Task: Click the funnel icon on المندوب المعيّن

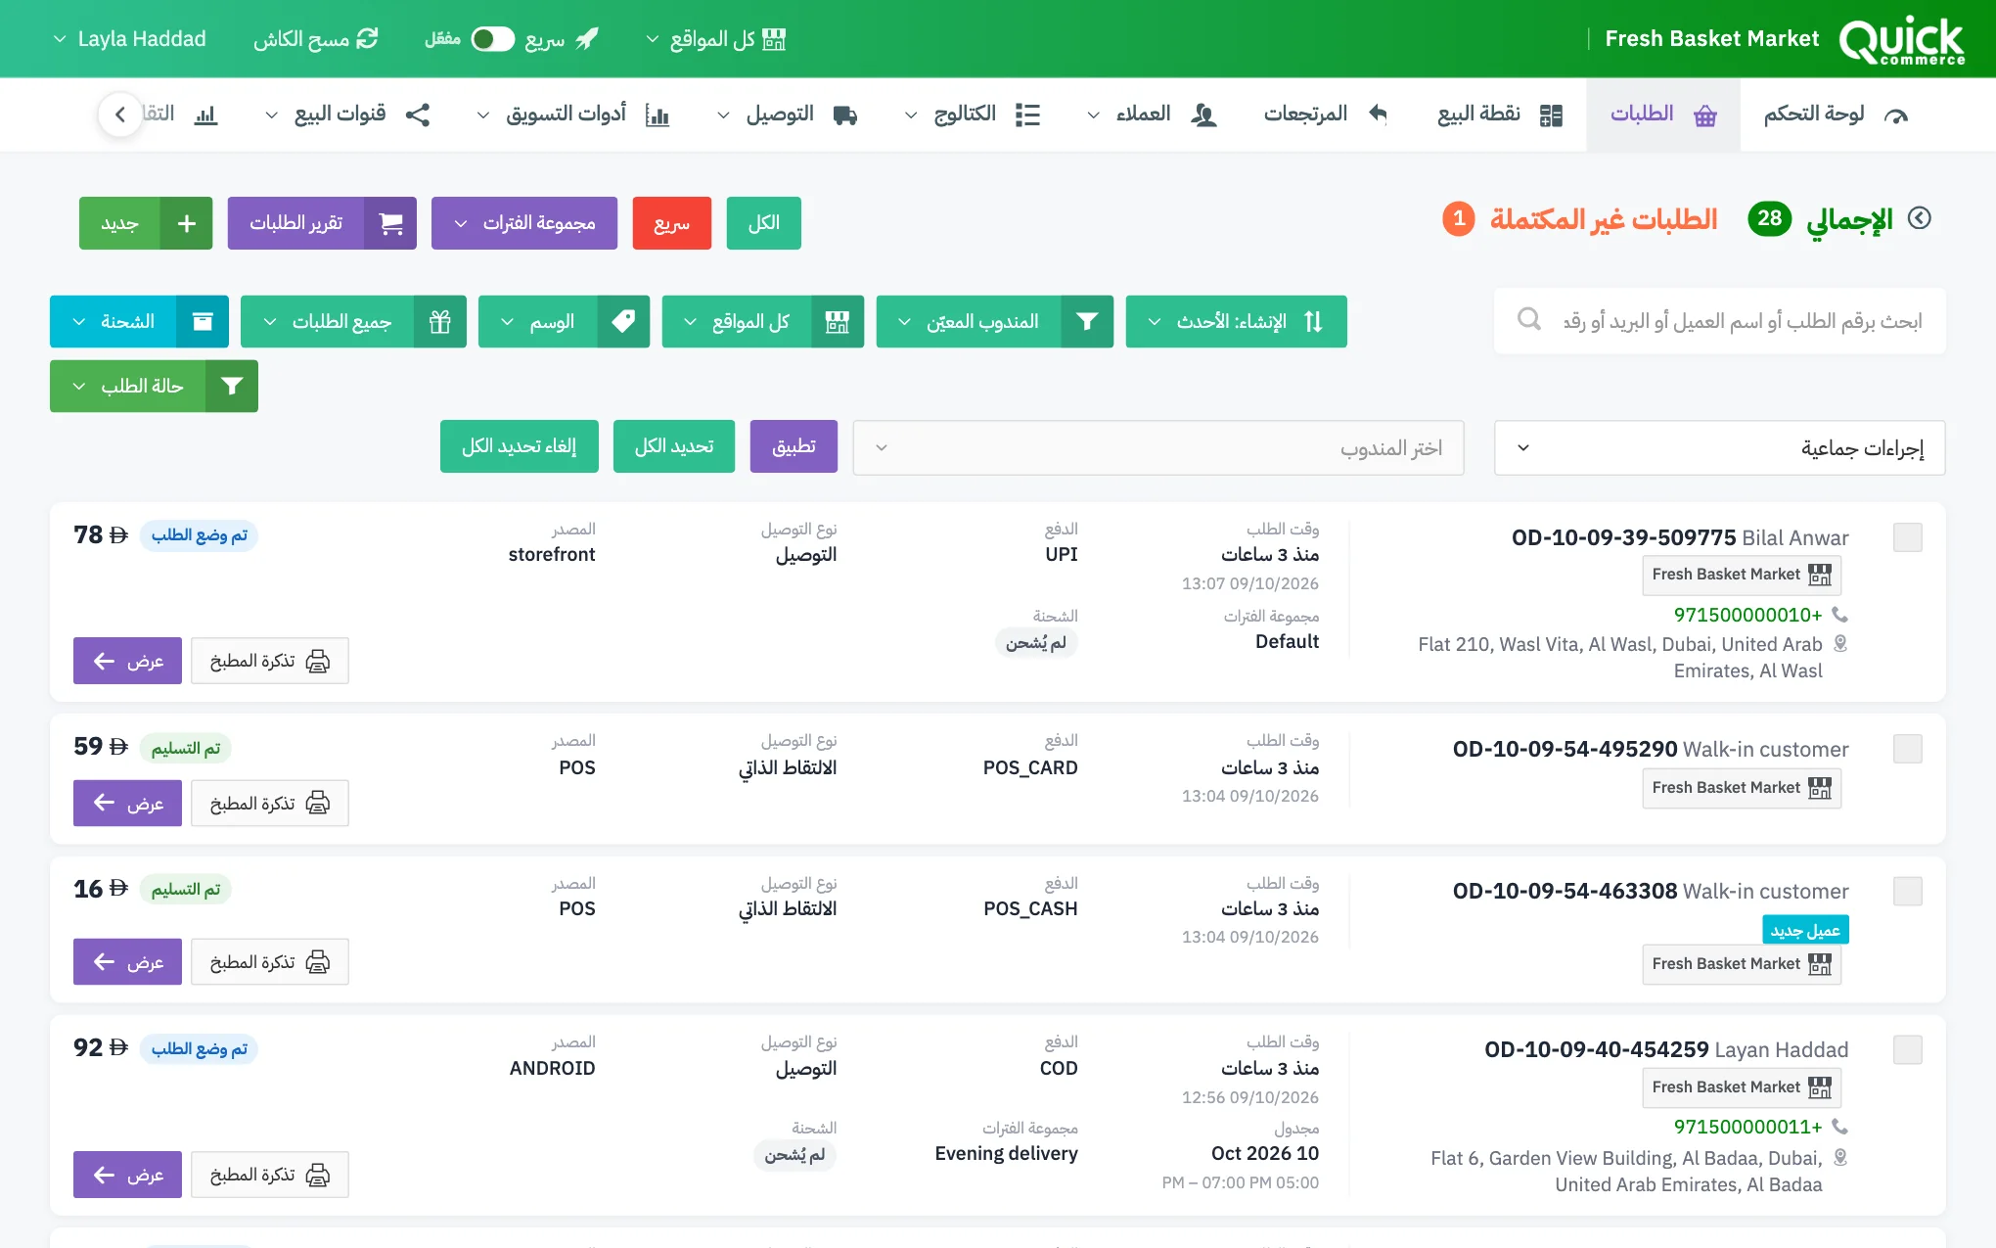Action: 1087,321
